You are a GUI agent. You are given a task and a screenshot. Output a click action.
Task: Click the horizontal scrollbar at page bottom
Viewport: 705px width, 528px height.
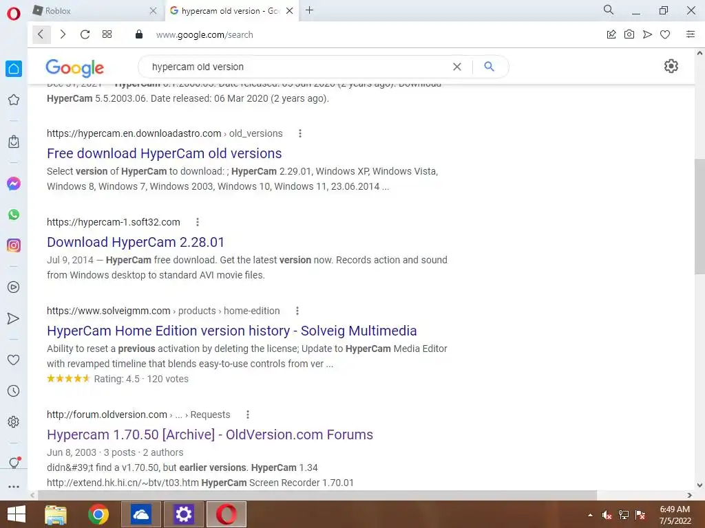coord(317,495)
